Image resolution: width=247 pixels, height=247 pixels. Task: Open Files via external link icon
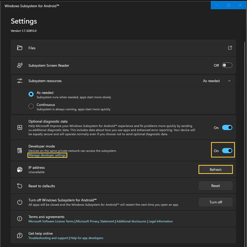point(230,48)
